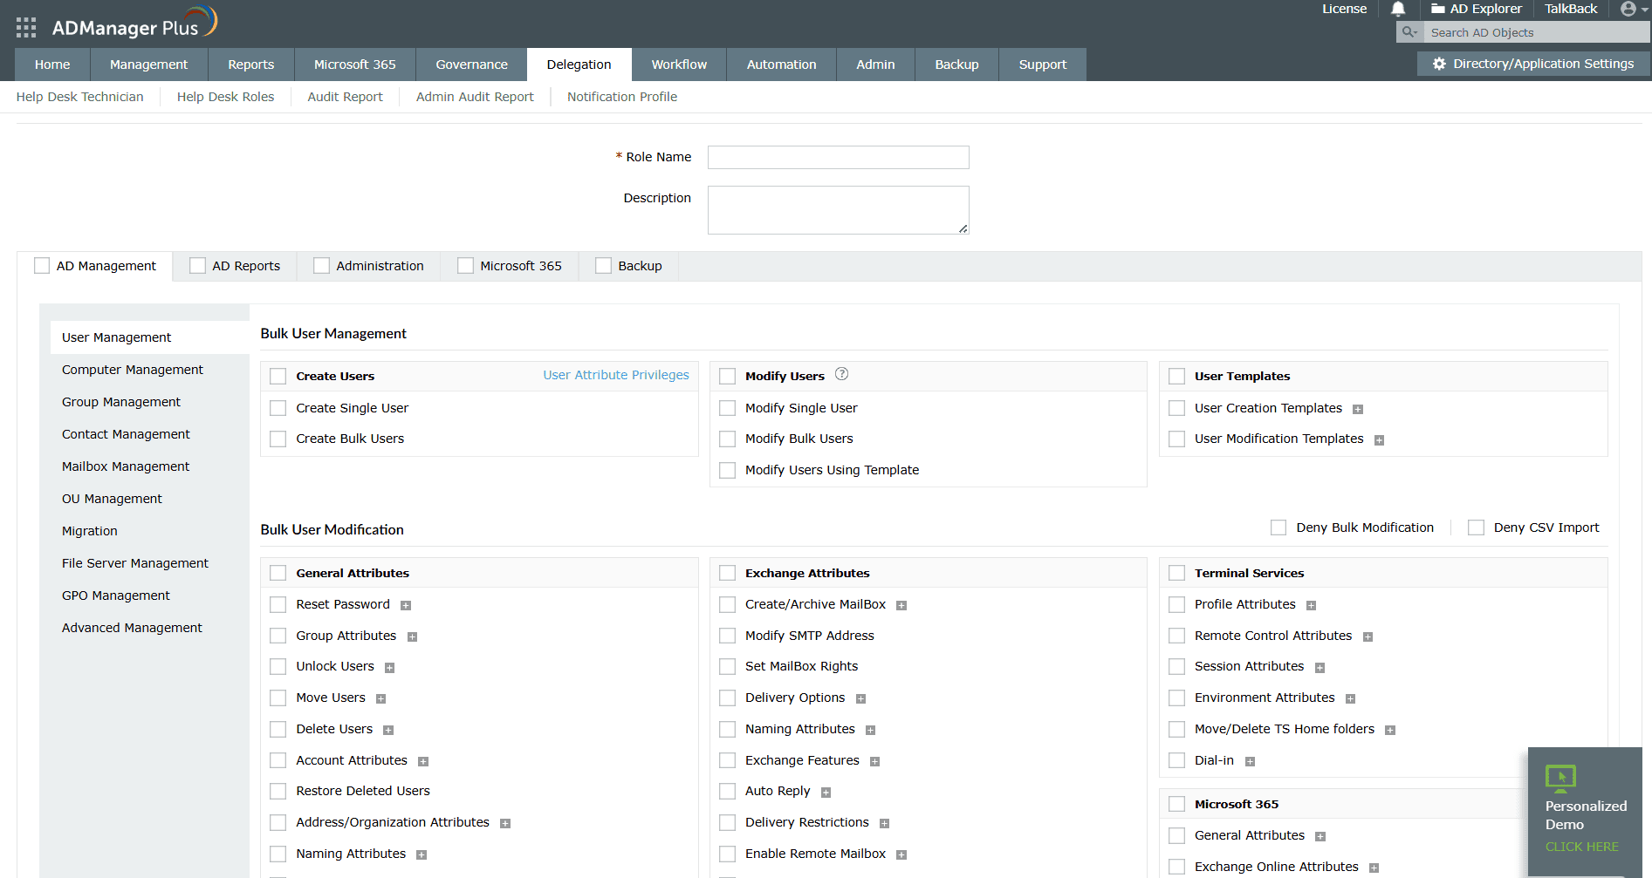
Task: Expand options for Reset Password
Action: (x=406, y=604)
